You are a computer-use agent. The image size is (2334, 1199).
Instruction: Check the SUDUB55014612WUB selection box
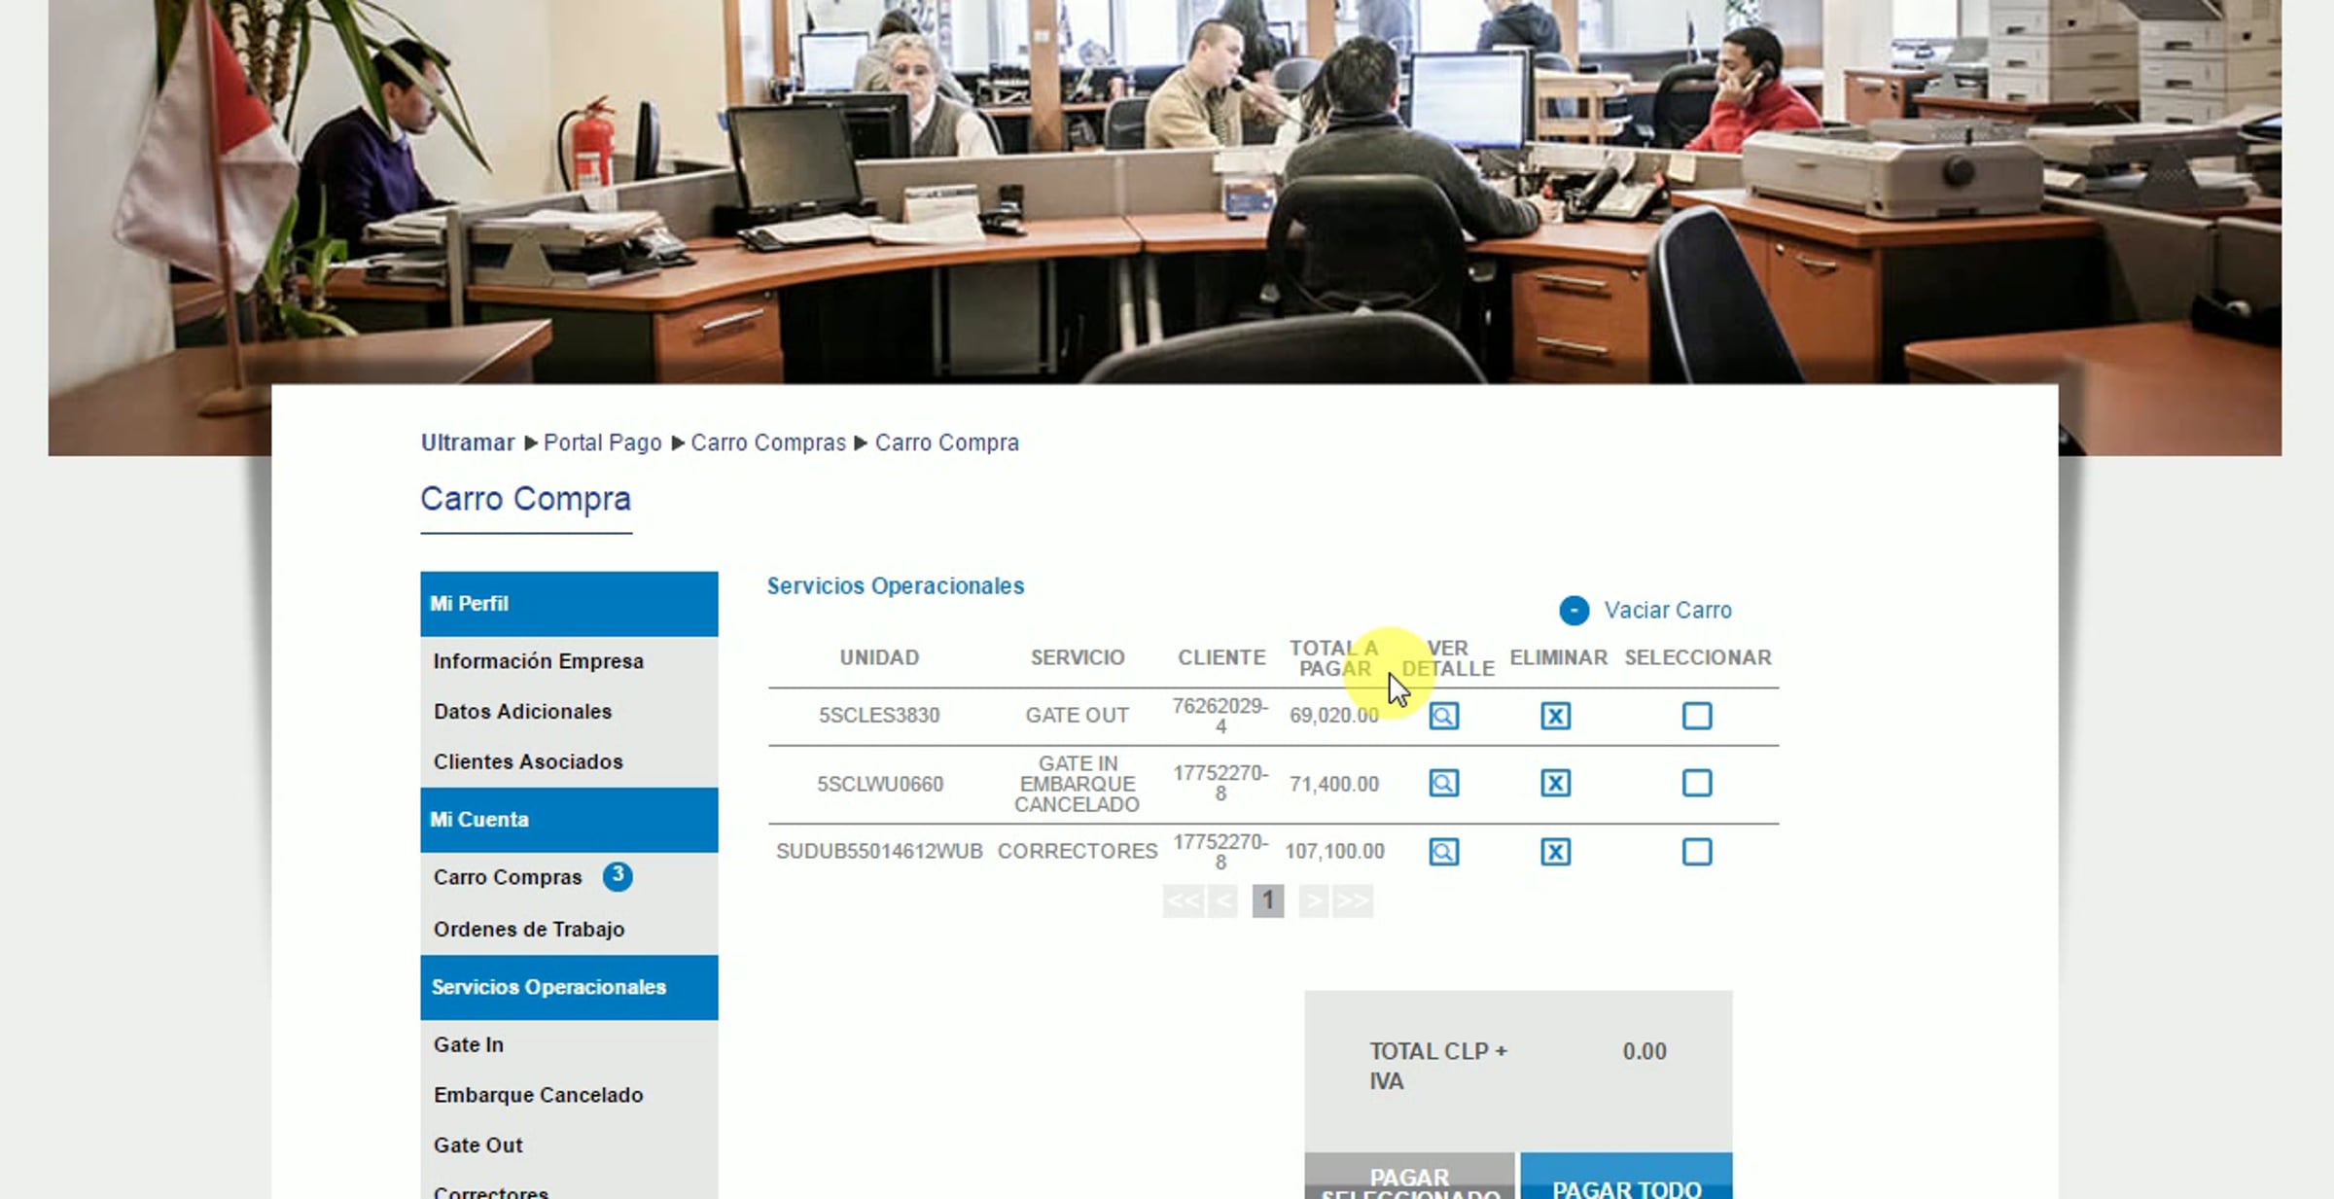coord(1697,852)
